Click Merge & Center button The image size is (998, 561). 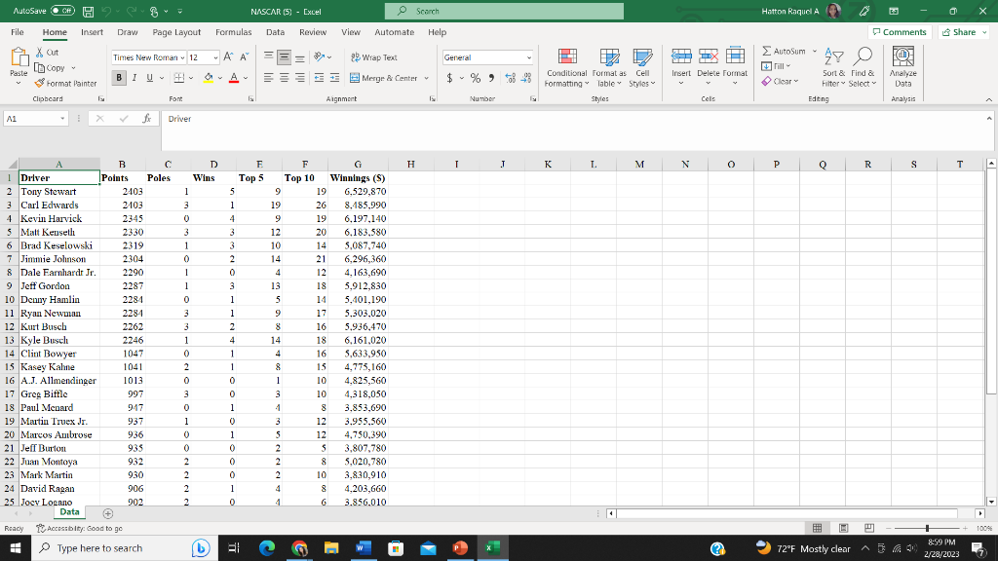pyautogui.click(x=384, y=78)
